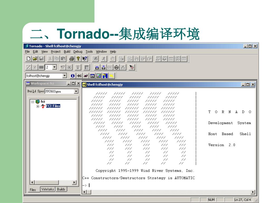270x203 pixels.
Task: Click the Cut scissors icon
Action: (50, 59)
